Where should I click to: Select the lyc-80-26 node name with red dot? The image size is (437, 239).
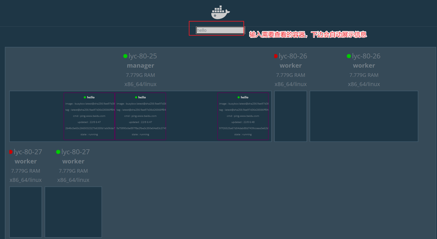[293, 56]
